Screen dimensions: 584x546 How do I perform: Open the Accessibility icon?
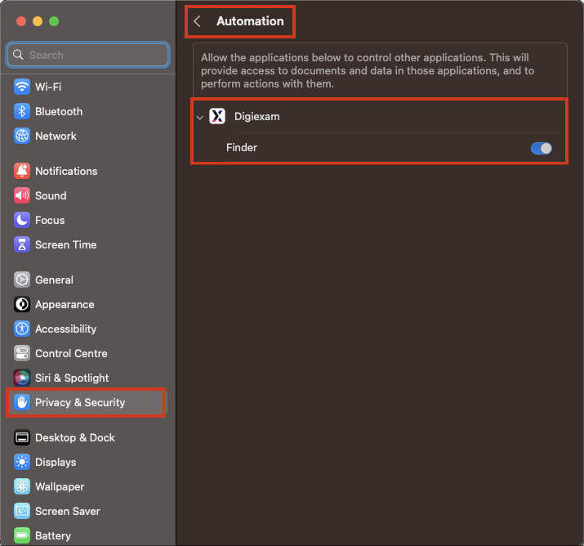pos(22,329)
